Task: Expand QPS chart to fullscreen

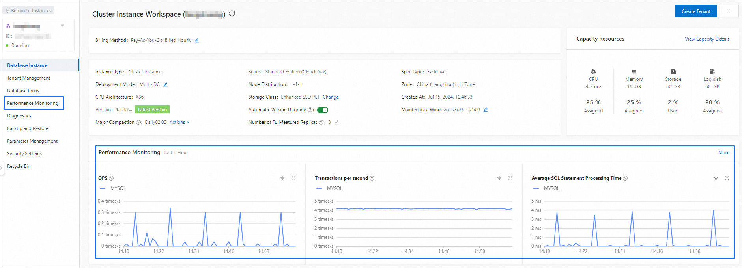Action: pos(293,178)
